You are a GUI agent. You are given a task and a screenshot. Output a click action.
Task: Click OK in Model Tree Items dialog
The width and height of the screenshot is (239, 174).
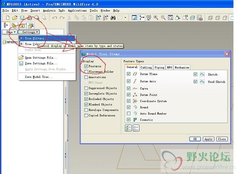coord(195,139)
